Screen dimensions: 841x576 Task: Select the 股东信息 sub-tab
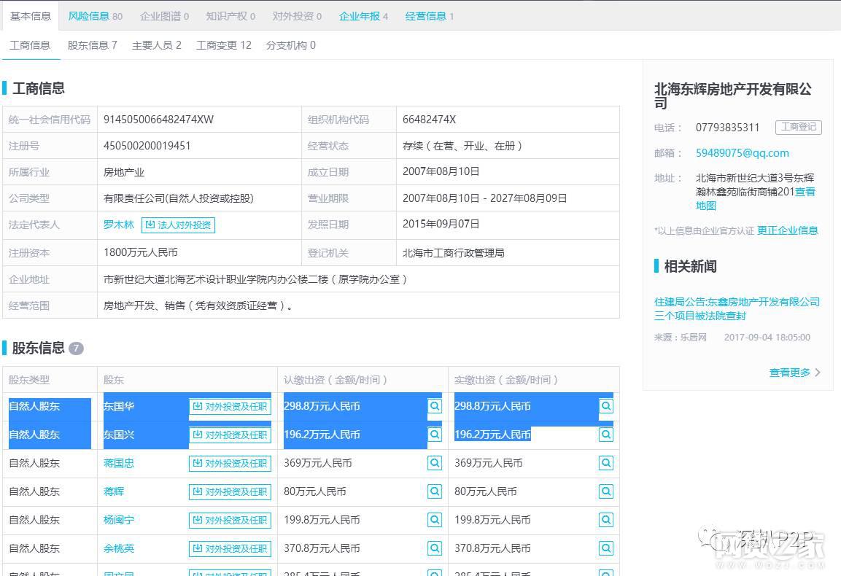[x=92, y=45]
